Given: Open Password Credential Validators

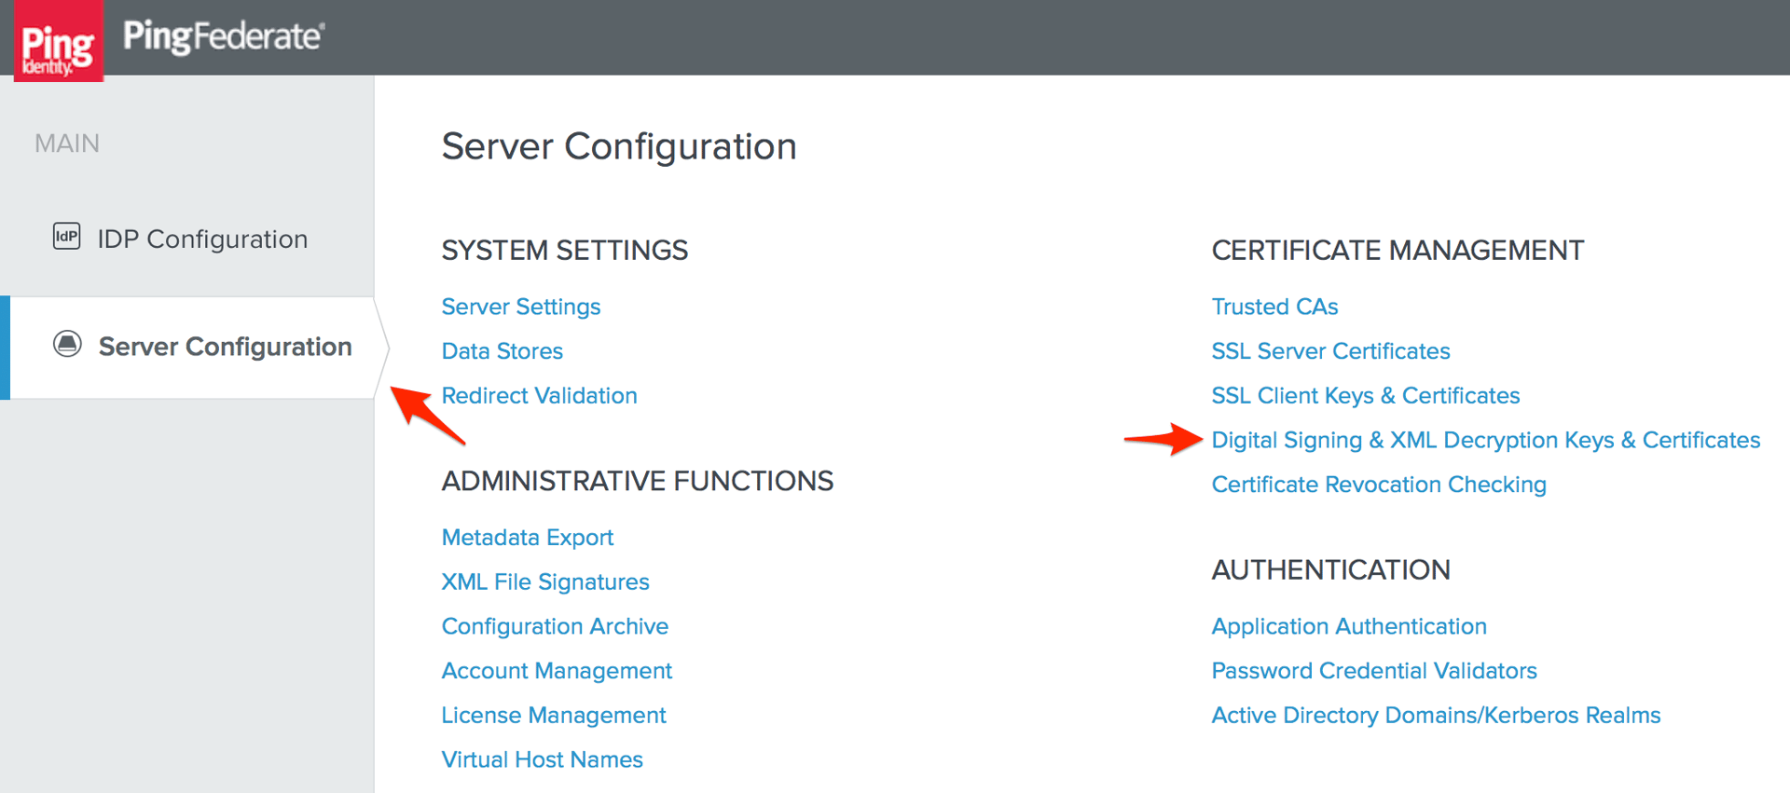Looking at the screenshot, I should (1373, 671).
